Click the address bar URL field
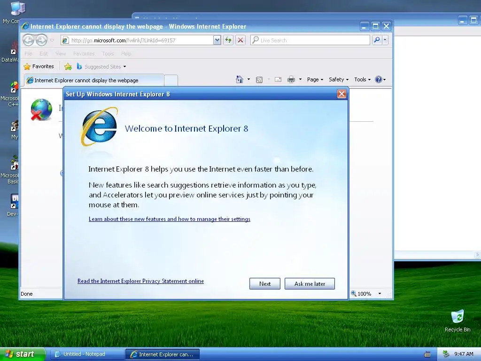481x361 pixels. (137, 40)
